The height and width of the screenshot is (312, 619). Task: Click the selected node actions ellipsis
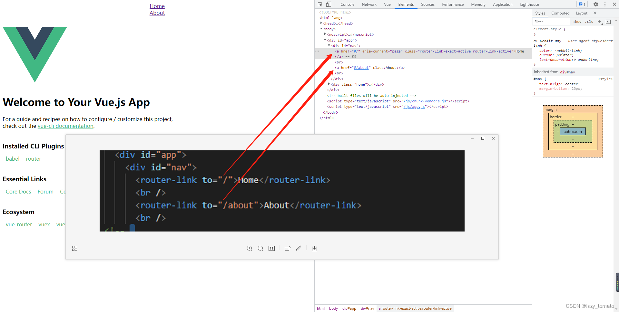point(317,51)
